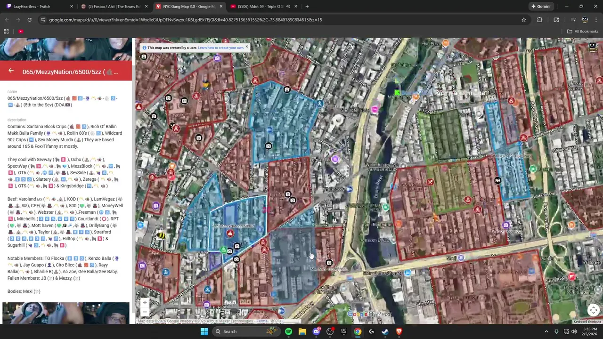Zoom out on the map
Screen dimensions: 603x339
(145, 312)
